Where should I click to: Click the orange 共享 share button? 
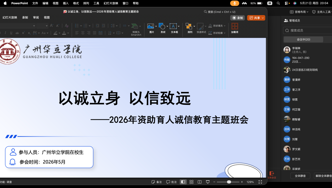256,18
